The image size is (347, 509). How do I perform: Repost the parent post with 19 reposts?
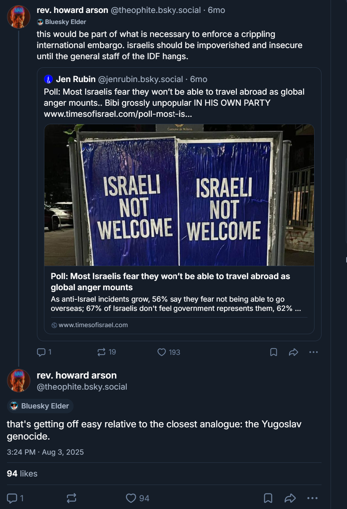(x=102, y=352)
